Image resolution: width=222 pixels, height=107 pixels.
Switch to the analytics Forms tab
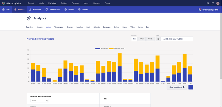[x=140, y=27]
